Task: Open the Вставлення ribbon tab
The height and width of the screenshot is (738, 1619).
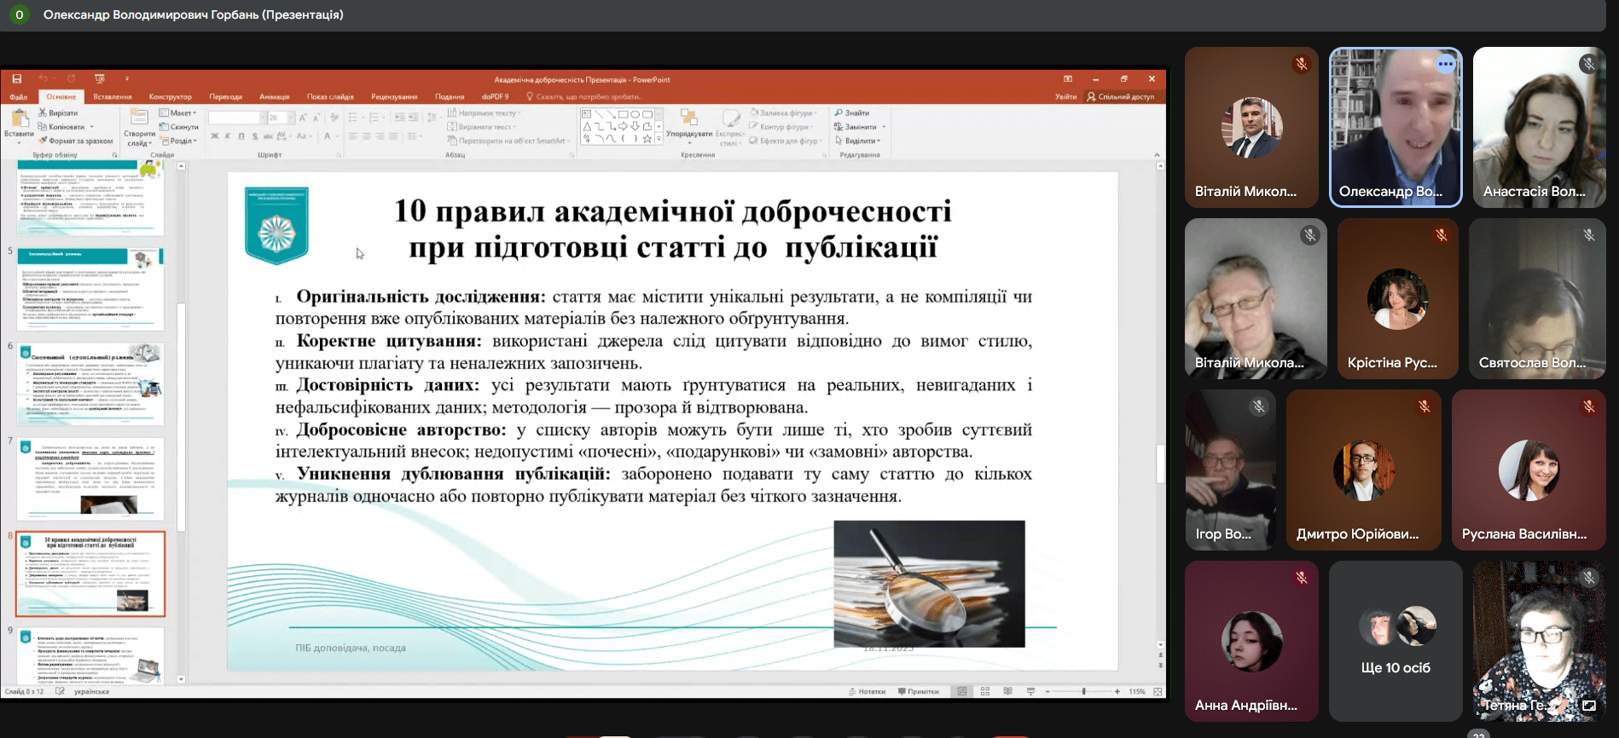Action: 113,96
